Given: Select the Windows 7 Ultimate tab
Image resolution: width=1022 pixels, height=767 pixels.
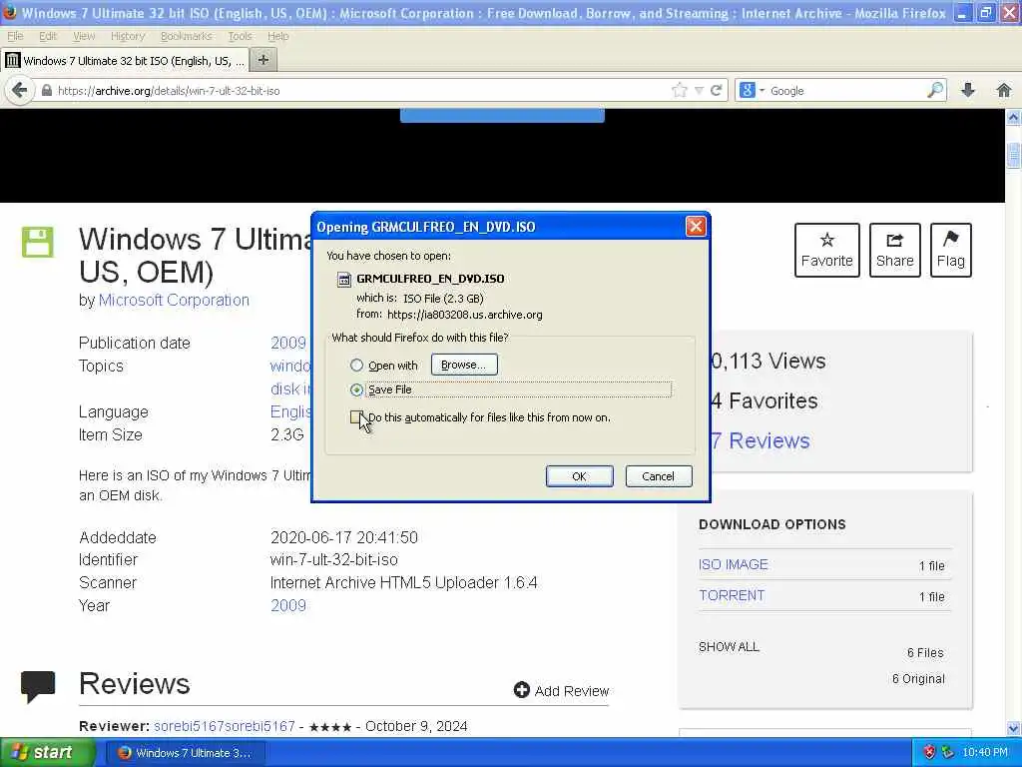Looking at the screenshot, I should [125, 61].
